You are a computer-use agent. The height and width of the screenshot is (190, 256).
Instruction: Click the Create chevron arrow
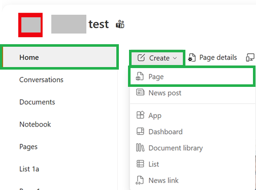point(175,58)
